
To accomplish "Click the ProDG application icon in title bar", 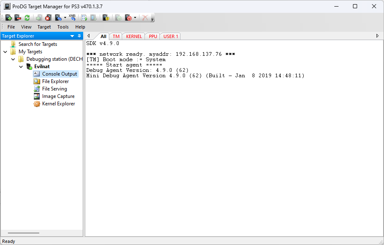I will pyautogui.click(x=7, y=6).
